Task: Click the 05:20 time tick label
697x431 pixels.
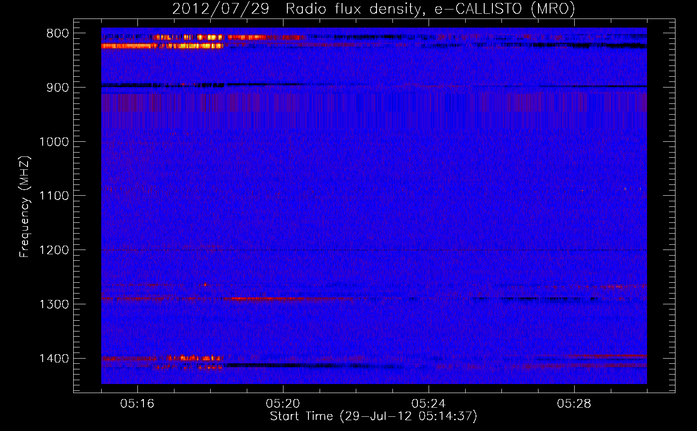Action: [x=283, y=404]
